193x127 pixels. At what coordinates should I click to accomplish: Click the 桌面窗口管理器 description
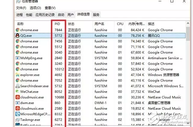159,103
